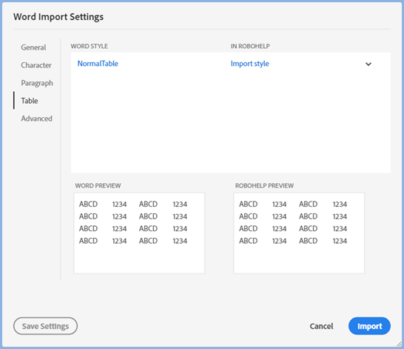Click the Word Import Settings title
Viewport: 404px width, 349px height.
pyautogui.click(x=58, y=17)
